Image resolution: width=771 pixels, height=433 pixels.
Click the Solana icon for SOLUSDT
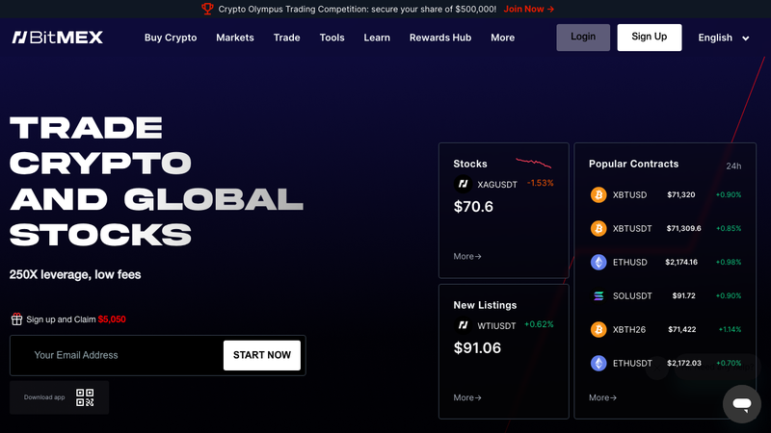tap(598, 295)
